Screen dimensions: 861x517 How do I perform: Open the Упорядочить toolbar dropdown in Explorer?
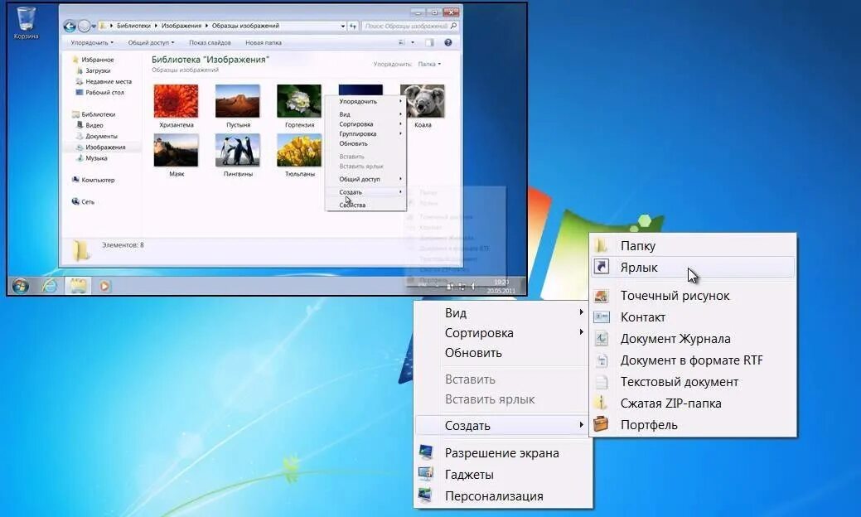(x=92, y=42)
